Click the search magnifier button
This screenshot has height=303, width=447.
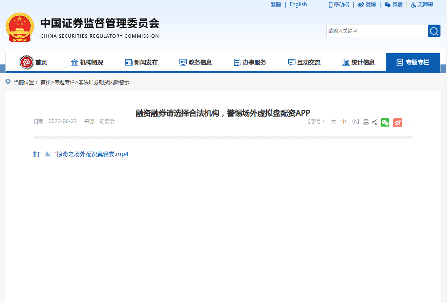(x=434, y=31)
